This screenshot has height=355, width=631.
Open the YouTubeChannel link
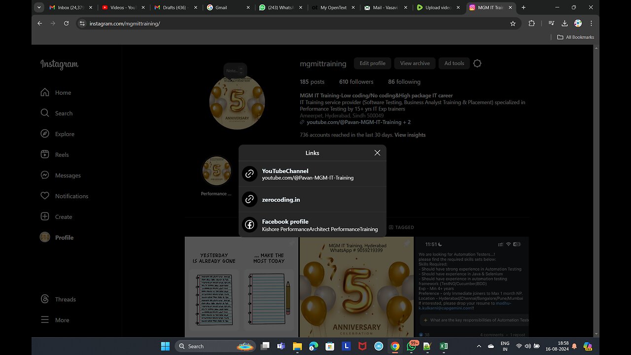pyautogui.click(x=313, y=174)
